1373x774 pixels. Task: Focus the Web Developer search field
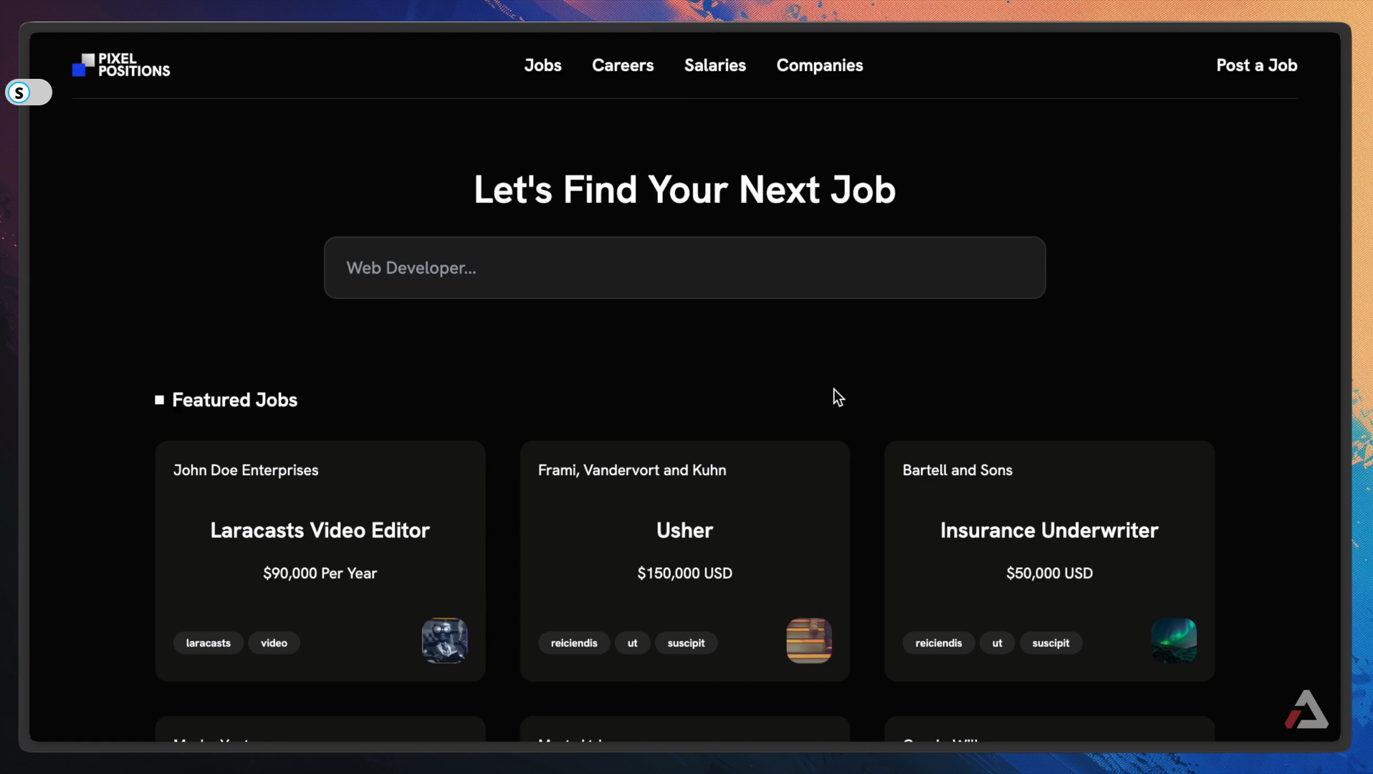[684, 267]
